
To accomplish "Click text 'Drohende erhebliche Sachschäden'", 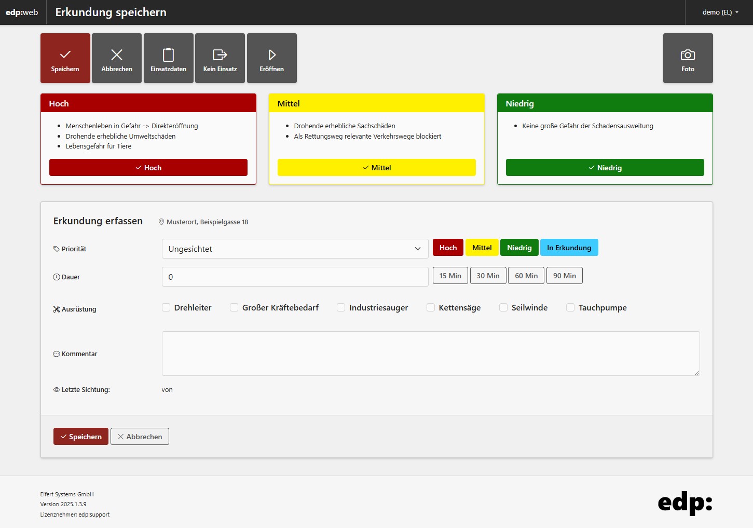I will (x=345, y=126).
